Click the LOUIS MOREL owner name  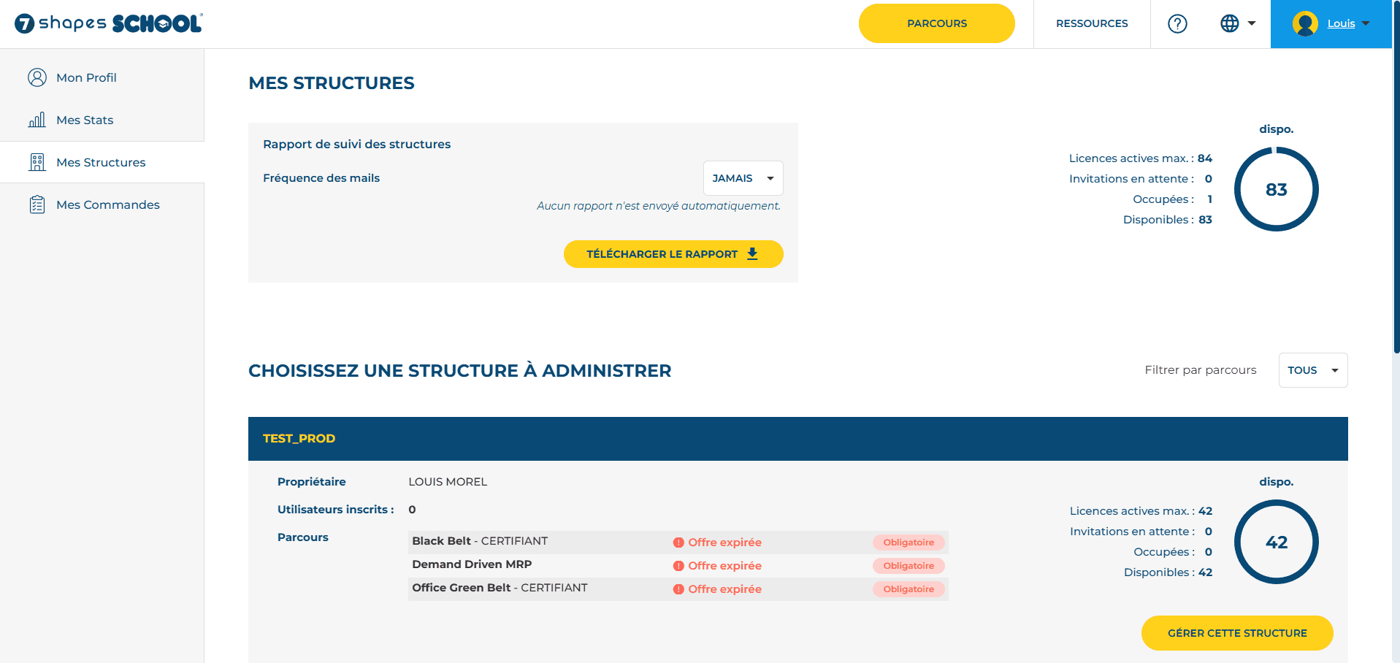tap(448, 482)
